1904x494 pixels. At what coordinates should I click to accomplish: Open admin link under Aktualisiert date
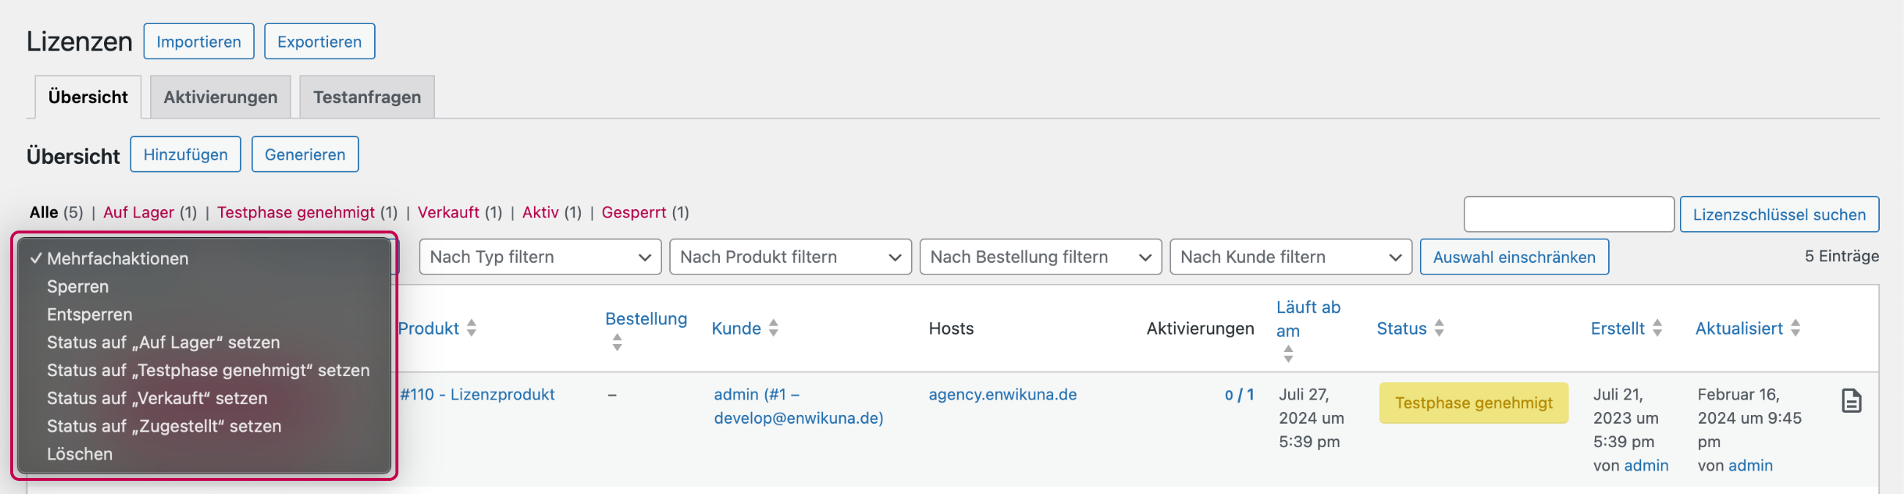tap(1750, 466)
